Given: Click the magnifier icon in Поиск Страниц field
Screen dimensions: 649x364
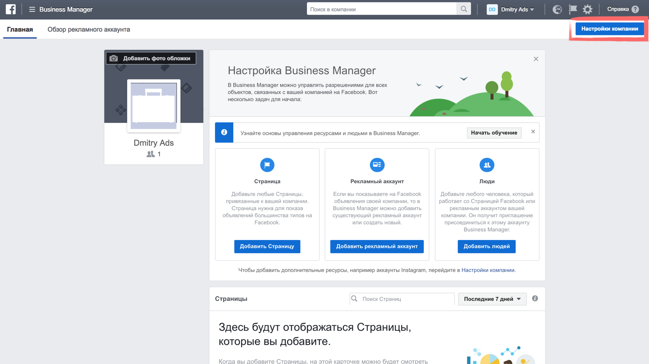Looking at the screenshot, I should (x=354, y=299).
